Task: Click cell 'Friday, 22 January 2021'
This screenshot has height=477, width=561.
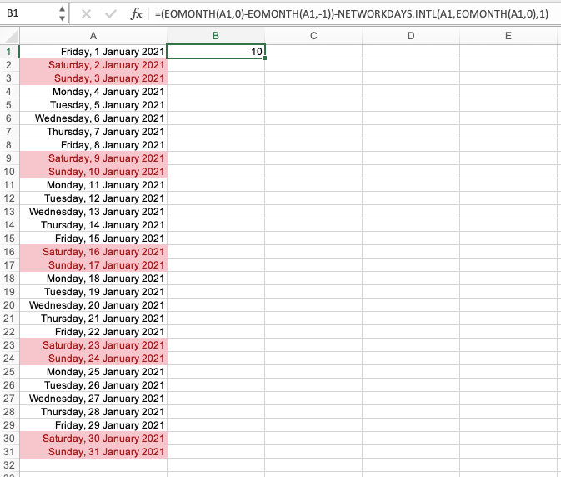Action: (x=93, y=332)
